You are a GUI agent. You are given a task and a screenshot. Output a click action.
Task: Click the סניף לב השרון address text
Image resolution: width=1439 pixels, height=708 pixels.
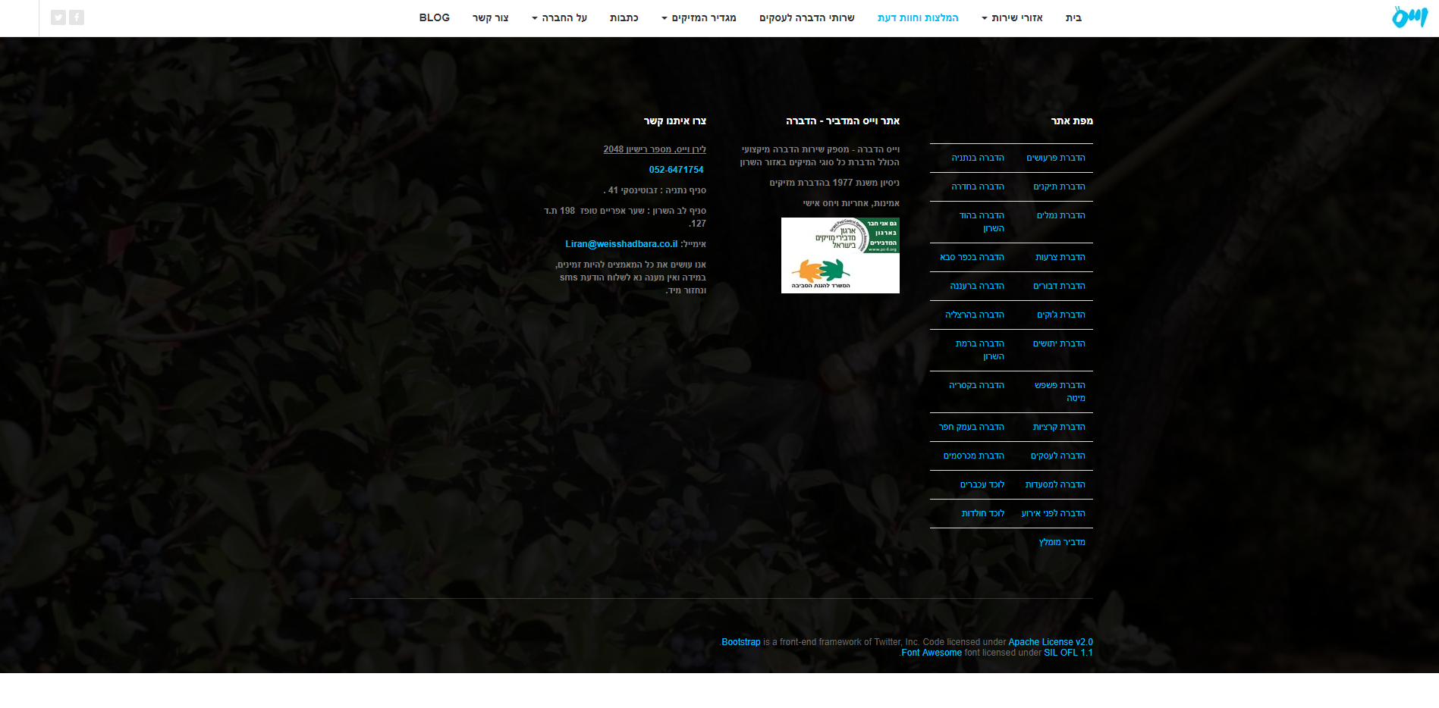click(x=625, y=217)
